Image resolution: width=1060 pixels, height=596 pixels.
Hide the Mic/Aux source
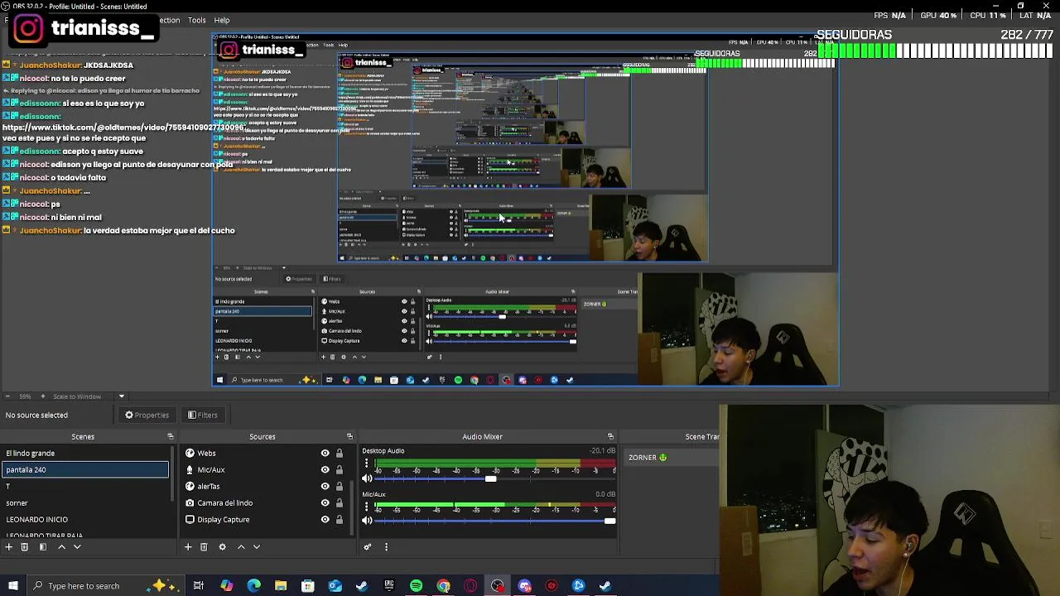pos(325,469)
